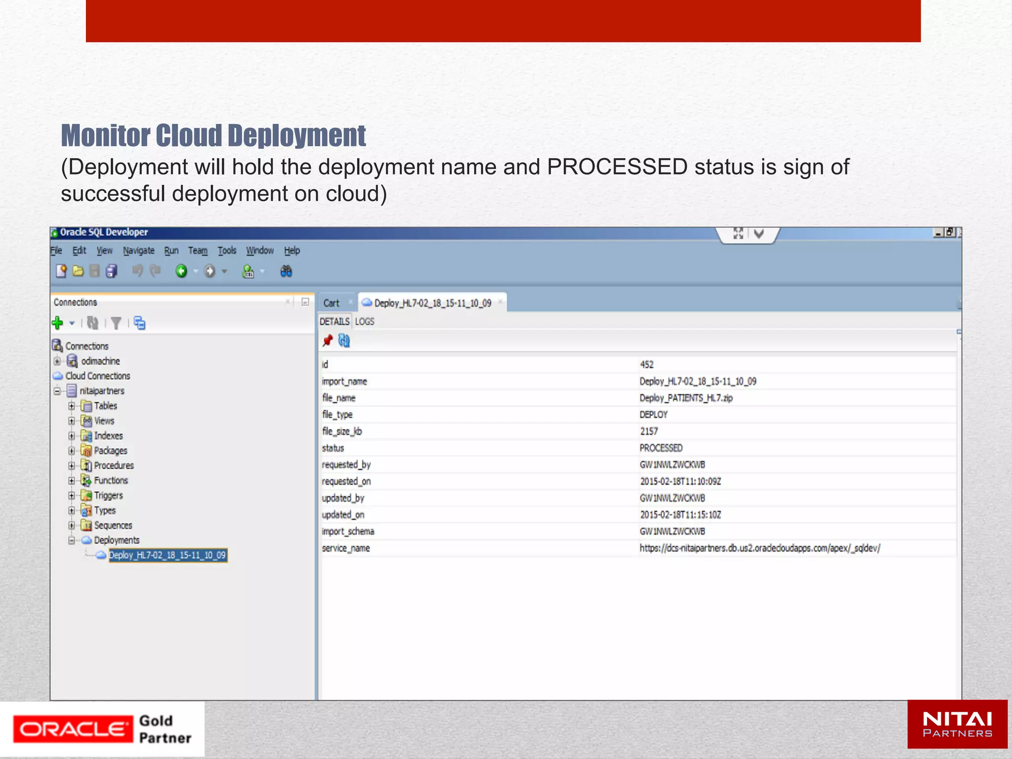Click the Refresh icon beside the pin
Viewport: 1012px width, 759px height.
point(344,340)
